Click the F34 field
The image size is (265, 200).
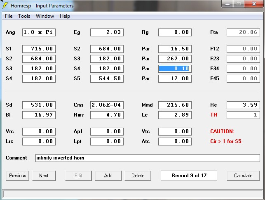(x=243, y=69)
